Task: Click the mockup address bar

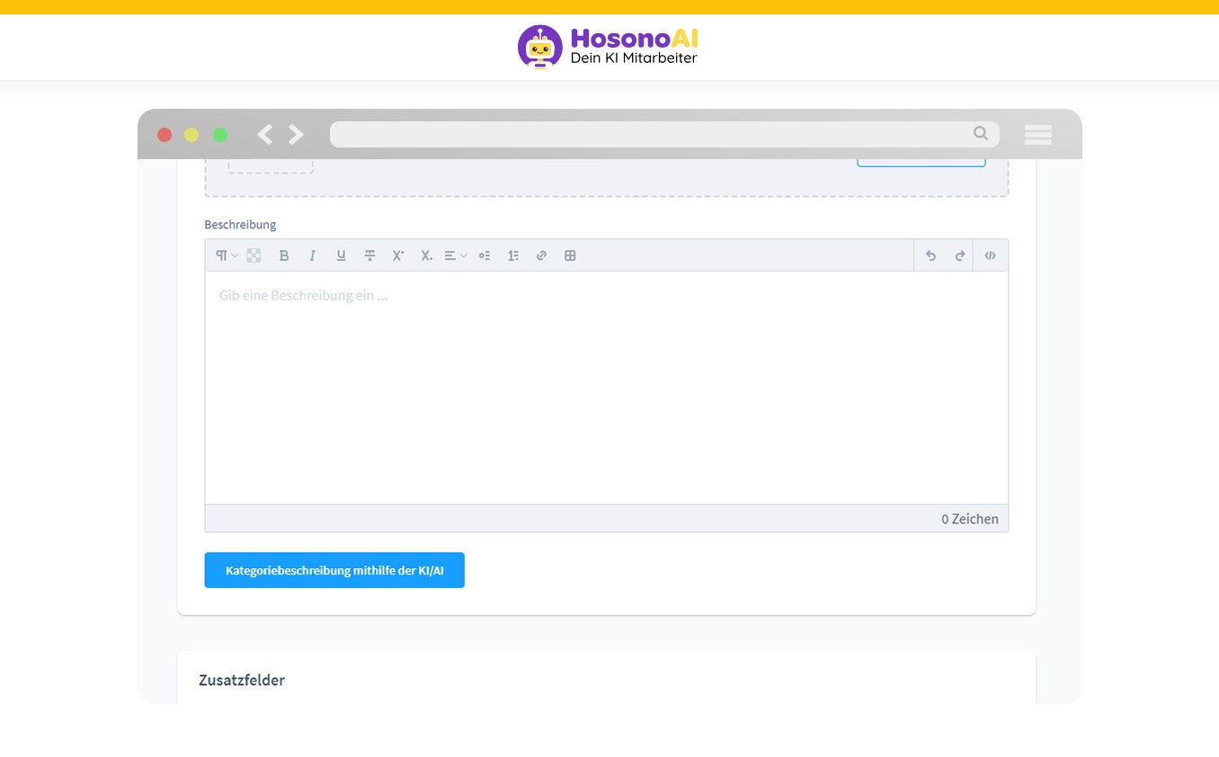Action: click(x=664, y=134)
